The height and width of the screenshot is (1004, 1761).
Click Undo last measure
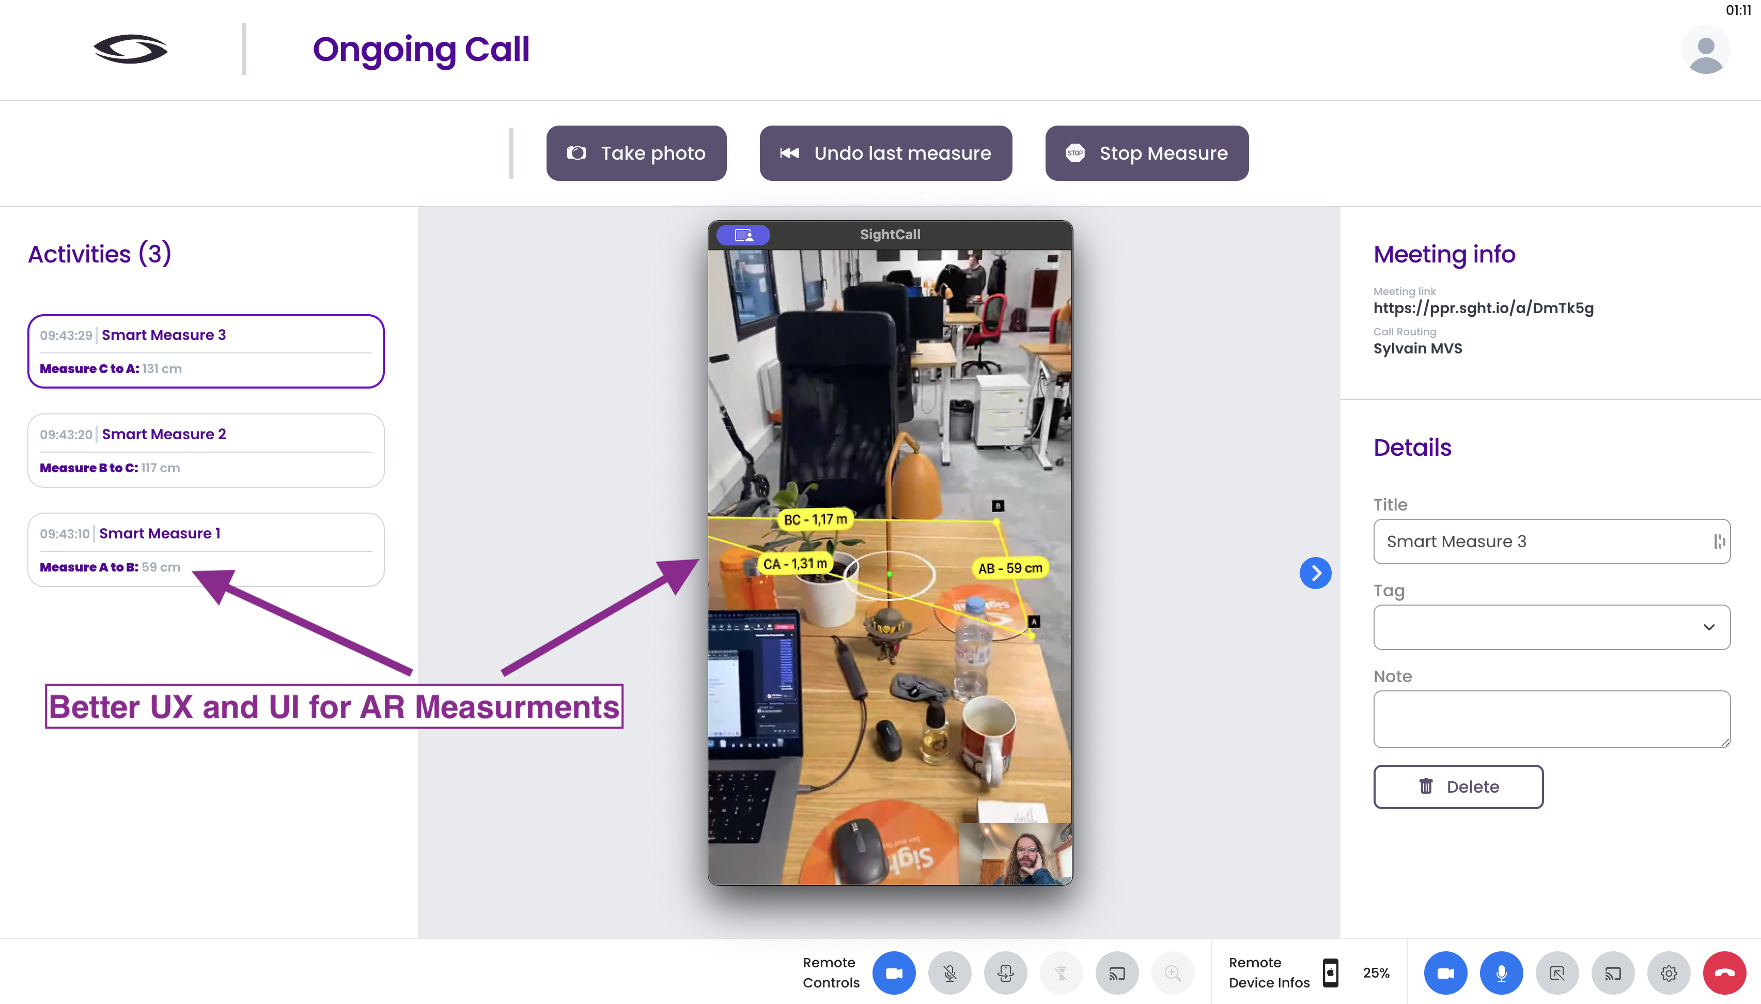(886, 153)
